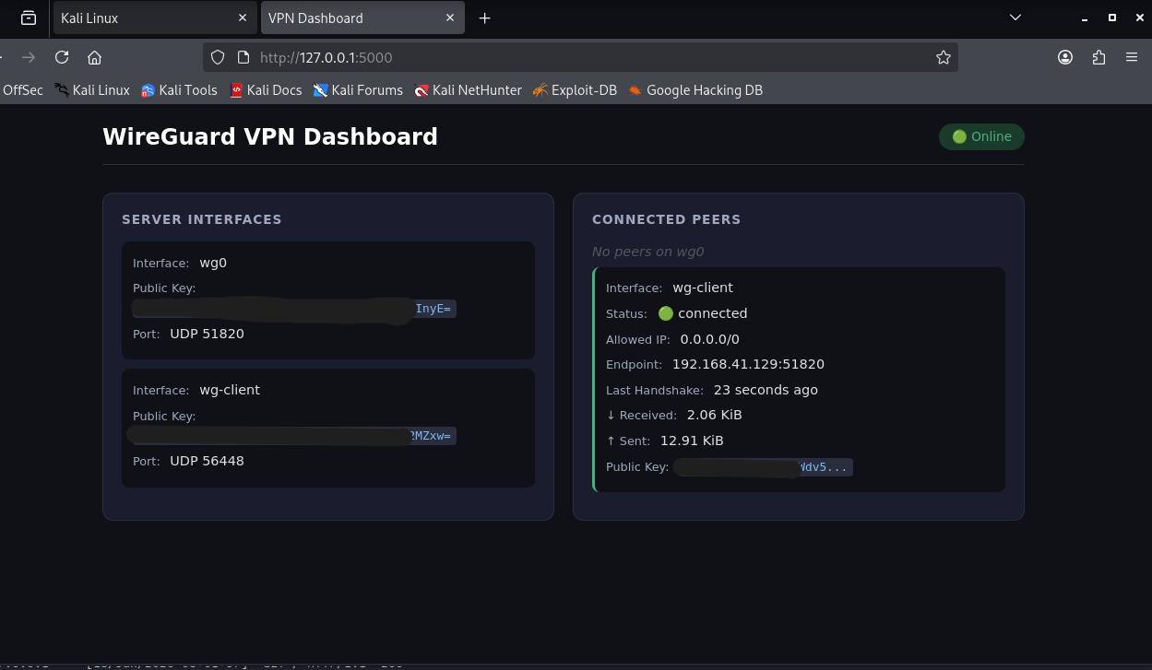1152x670 pixels.
Task: Maximize the browser window
Action: pos(1112,18)
